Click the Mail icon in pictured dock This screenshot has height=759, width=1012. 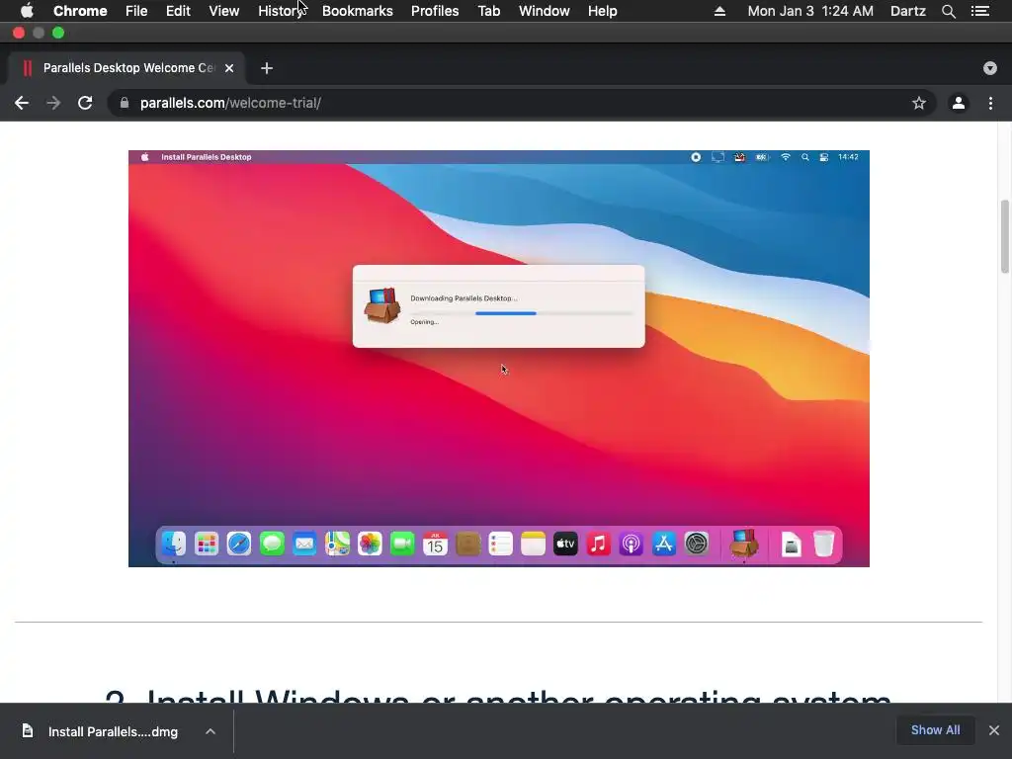click(x=304, y=545)
